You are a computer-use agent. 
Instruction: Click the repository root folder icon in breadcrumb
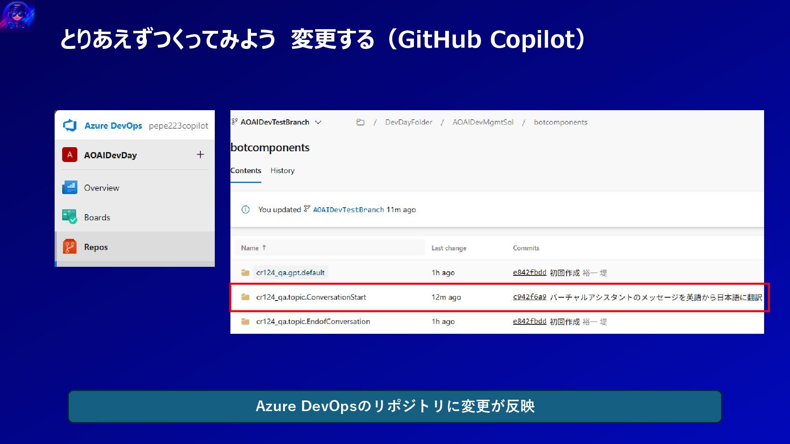point(360,122)
